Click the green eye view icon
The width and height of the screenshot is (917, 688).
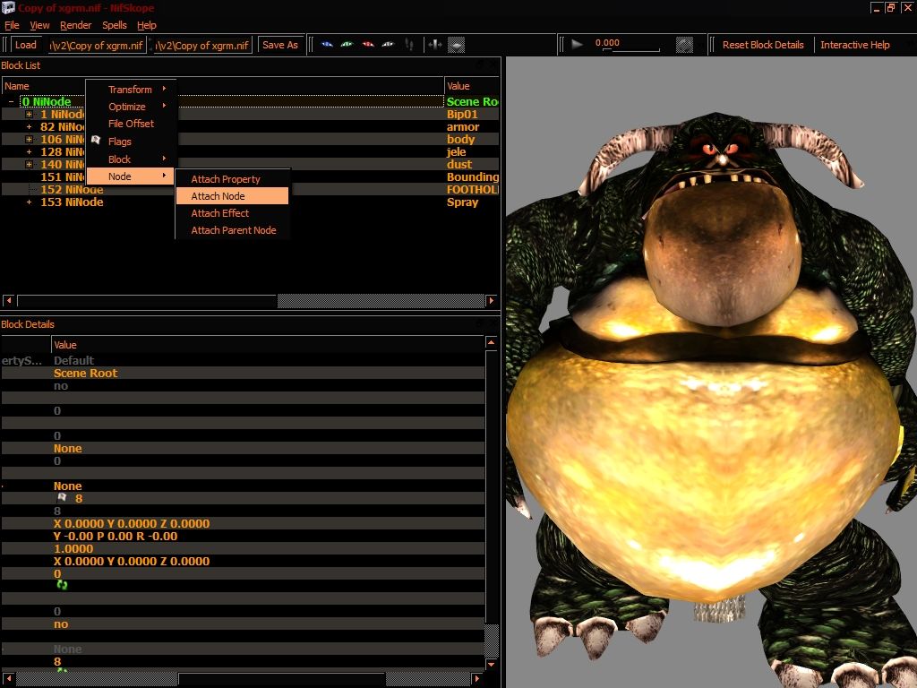(347, 45)
